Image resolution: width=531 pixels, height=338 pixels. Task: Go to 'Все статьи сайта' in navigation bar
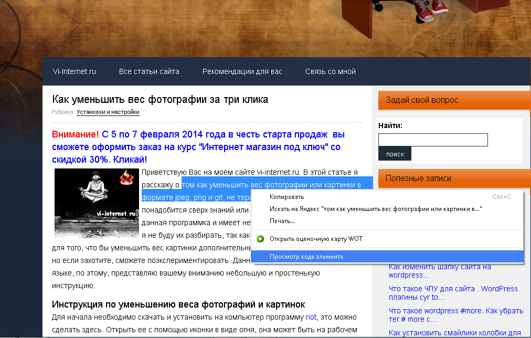[149, 71]
